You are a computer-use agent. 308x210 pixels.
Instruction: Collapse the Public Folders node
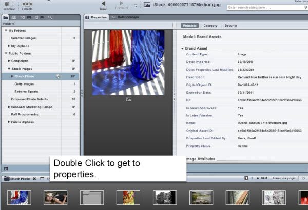(6, 53)
